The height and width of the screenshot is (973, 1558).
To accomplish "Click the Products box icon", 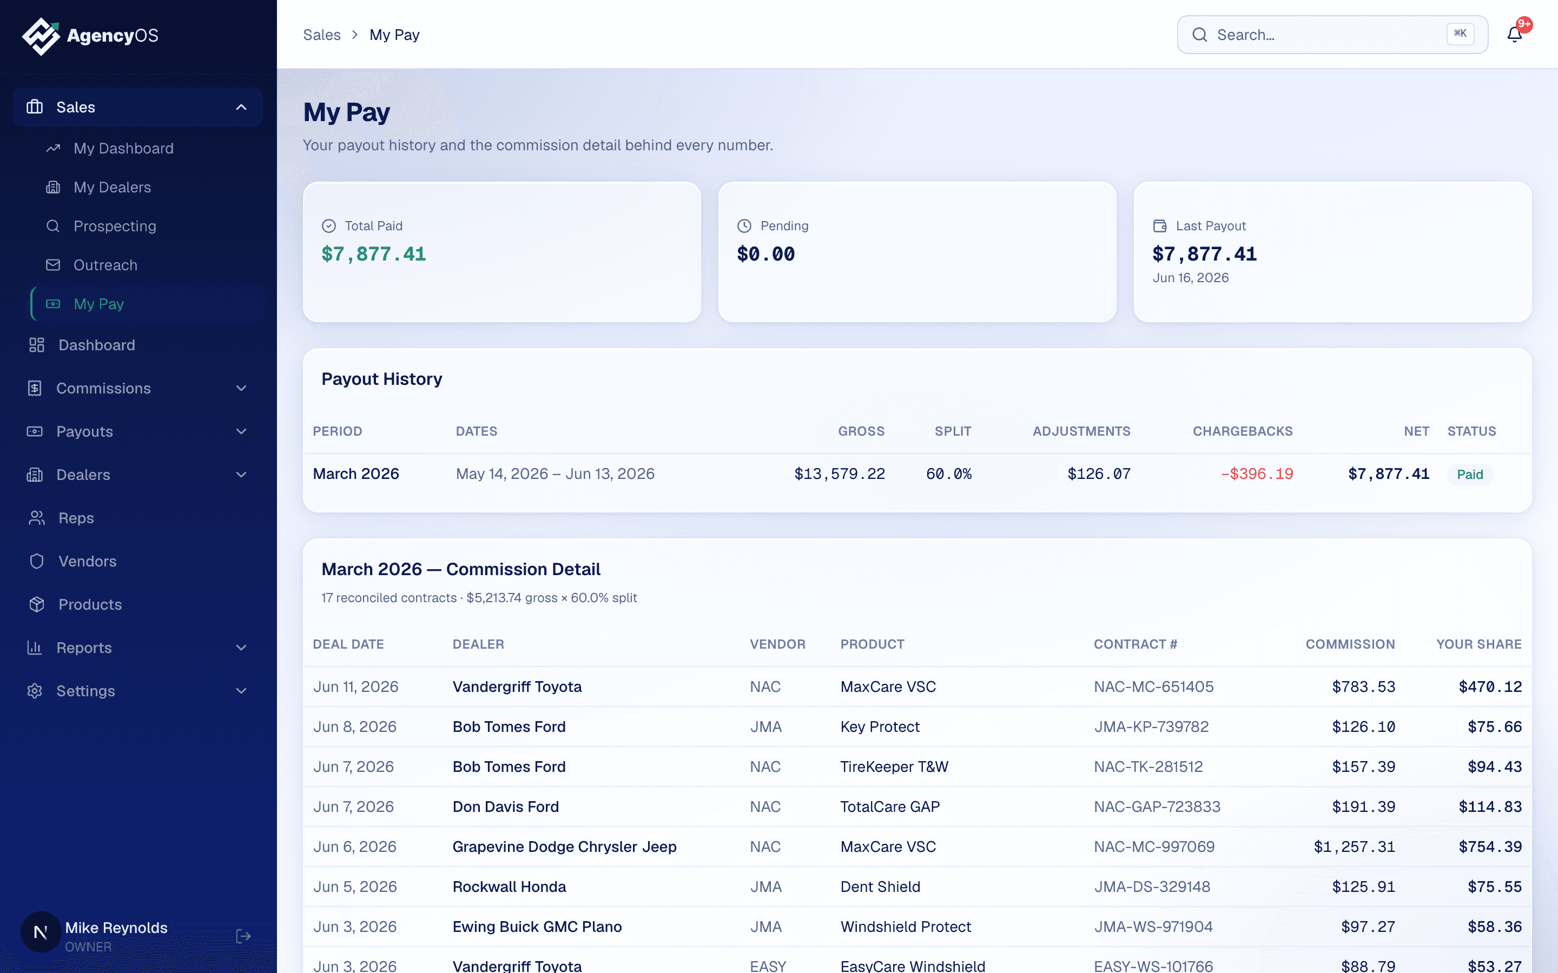I will tap(37, 604).
